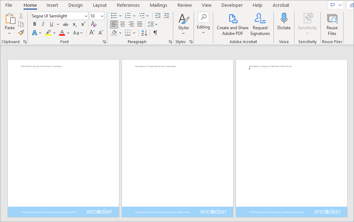Increase font size with Grow Font
The image size is (354, 222).
92,33
